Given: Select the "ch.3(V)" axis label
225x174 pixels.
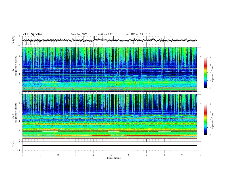Looking at the screenshot, I should (14, 146).
